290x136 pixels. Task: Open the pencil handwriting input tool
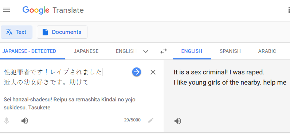(x=151, y=120)
